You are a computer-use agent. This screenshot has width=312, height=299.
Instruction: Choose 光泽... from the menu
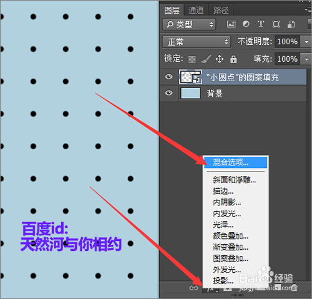(x=236, y=225)
